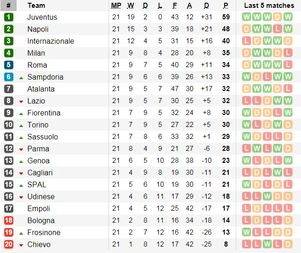Click Roma's dark blue position 5 badge

click(x=8, y=65)
